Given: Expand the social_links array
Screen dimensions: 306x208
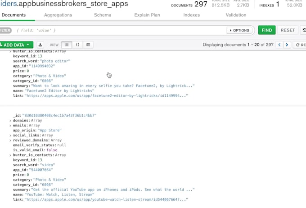Looking at the screenshot, I should [10, 136].
